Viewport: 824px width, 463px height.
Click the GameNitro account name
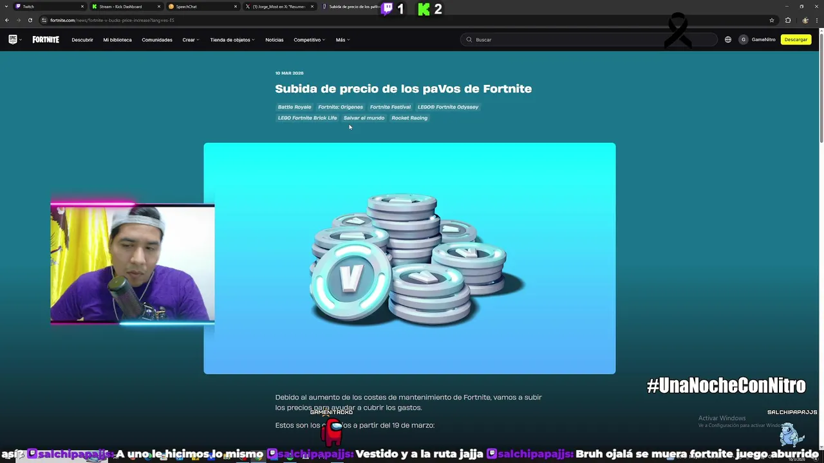point(763,40)
